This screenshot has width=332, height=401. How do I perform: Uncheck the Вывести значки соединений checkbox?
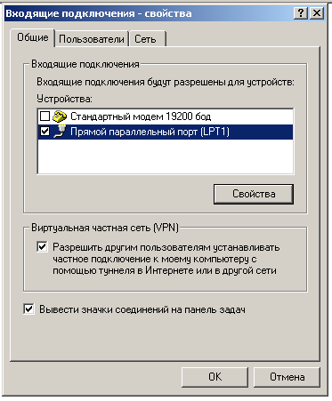pyautogui.click(x=28, y=309)
